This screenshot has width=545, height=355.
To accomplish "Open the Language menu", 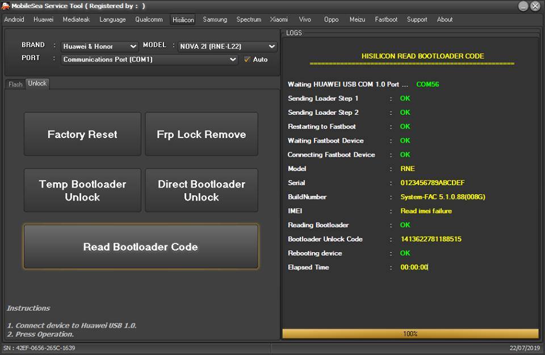I will 112,19.
